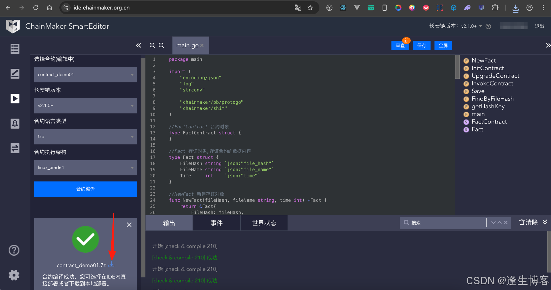Viewport: 551px width, 290px height.
Task: Jump to FactContract struct in outline
Action: pos(489,122)
